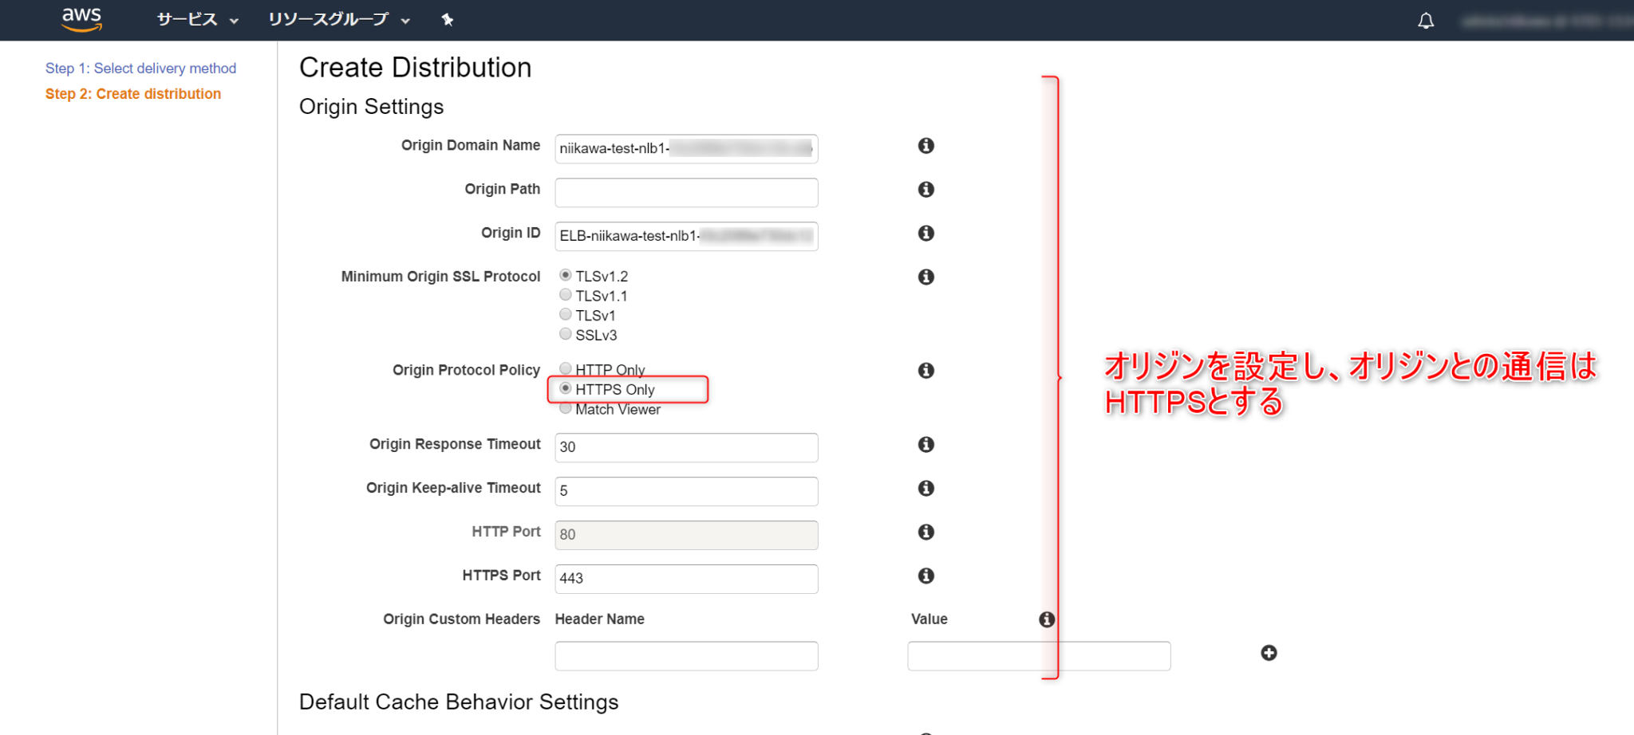
Task: Click Step 2: Create distribution link
Action: (132, 93)
